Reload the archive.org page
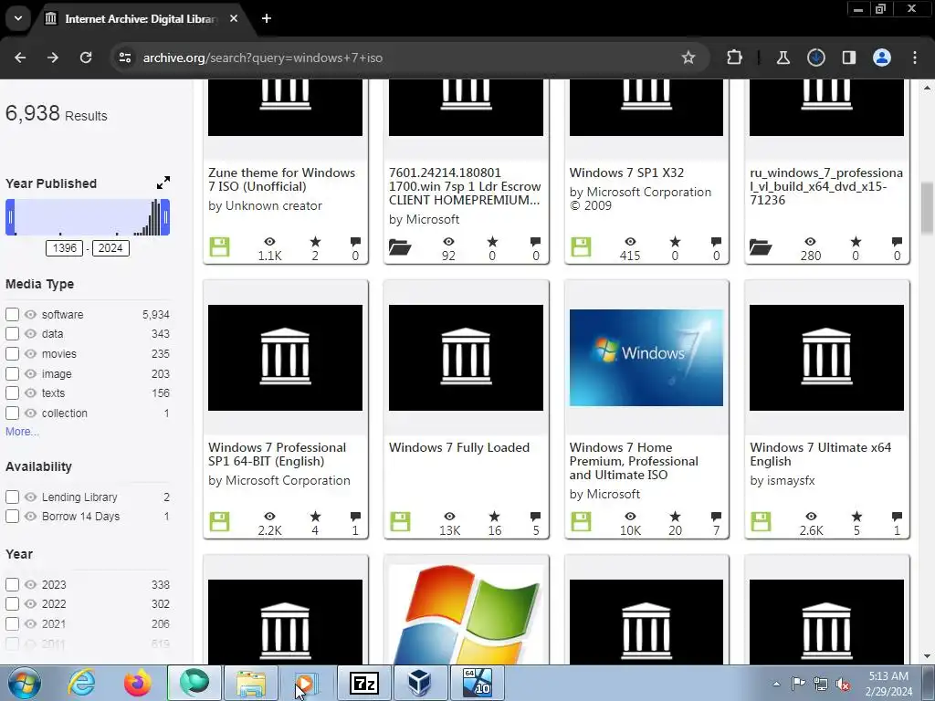 click(86, 58)
